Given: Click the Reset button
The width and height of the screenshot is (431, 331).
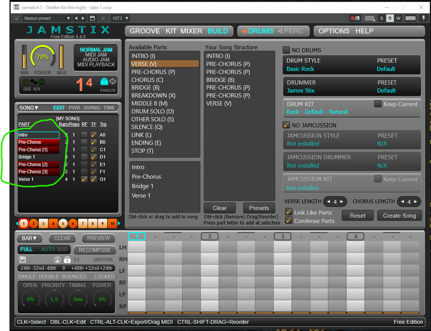Looking at the screenshot, I should (358, 216).
